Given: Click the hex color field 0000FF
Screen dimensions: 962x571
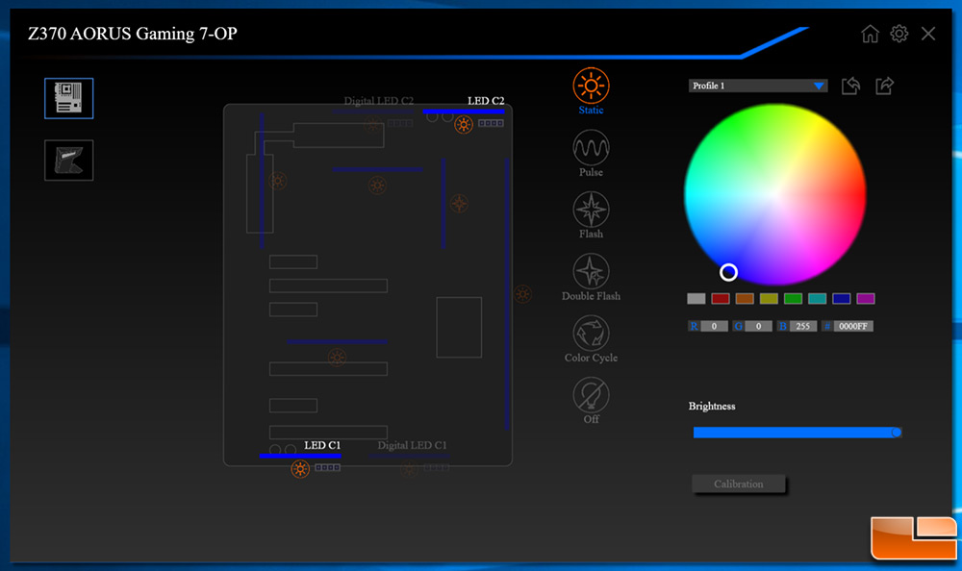Looking at the screenshot, I should tap(852, 326).
